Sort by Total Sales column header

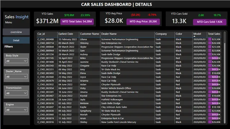[x=214, y=34]
